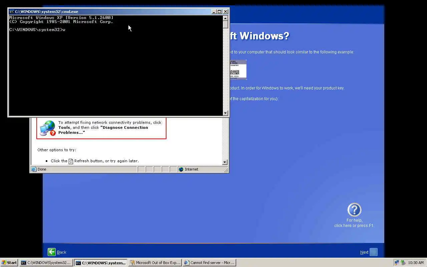Minimize the cmd.exe window
The image size is (427, 267).
(x=214, y=12)
